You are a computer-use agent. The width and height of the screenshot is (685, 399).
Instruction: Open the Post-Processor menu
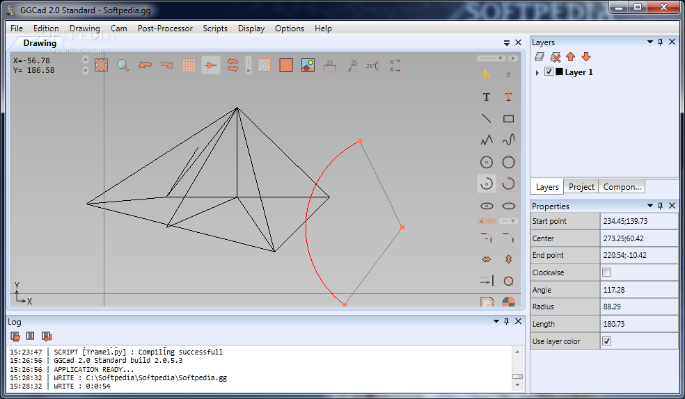click(165, 28)
